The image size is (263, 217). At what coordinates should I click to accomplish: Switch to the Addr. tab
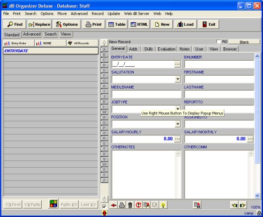point(134,49)
